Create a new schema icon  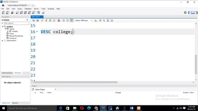click(17, 13)
